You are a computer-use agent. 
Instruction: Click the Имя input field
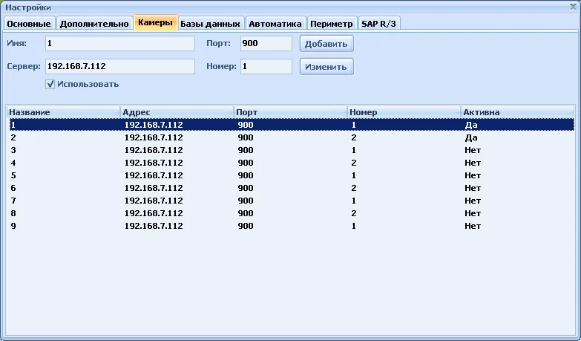[119, 44]
